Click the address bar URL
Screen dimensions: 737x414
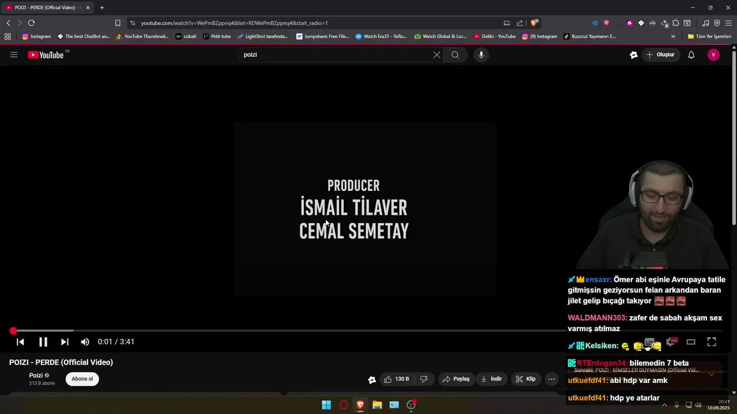click(x=234, y=23)
